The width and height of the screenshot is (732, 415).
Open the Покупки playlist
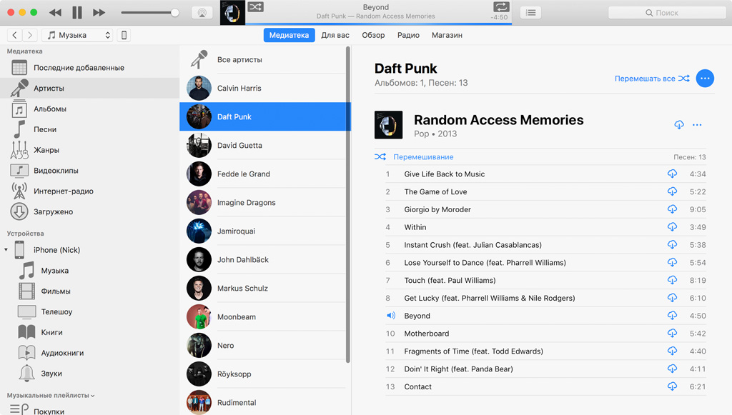(89, 410)
